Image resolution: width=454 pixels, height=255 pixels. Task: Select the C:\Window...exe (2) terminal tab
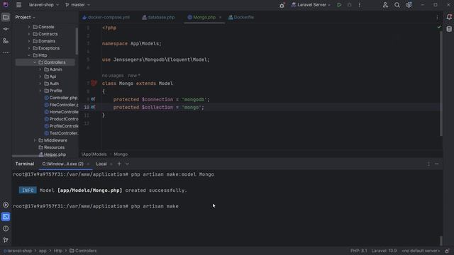point(62,164)
